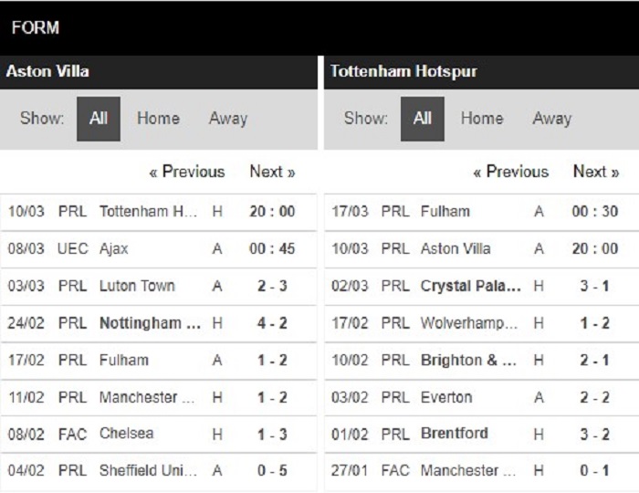The image size is (639, 493).
Task: Open the Sheffield Uni... 0 - 5 result
Action: tap(159, 470)
